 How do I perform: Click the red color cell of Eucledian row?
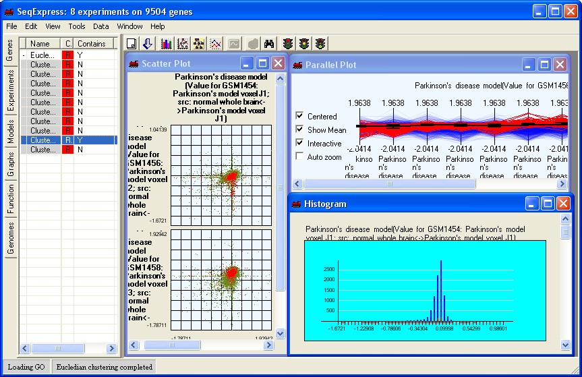point(67,55)
